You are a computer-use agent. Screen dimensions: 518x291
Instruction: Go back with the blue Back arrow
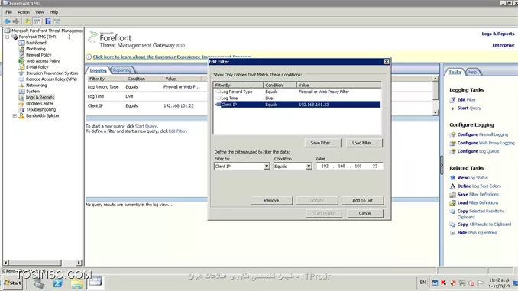click(x=7, y=21)
